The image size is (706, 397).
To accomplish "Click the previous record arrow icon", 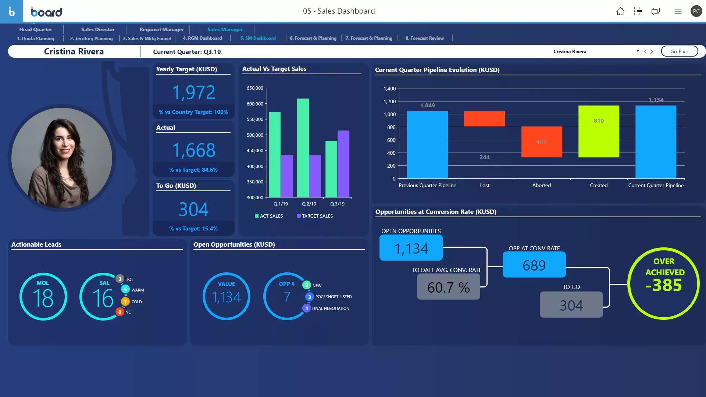I will pyautogui.click(x=646, y=51).
